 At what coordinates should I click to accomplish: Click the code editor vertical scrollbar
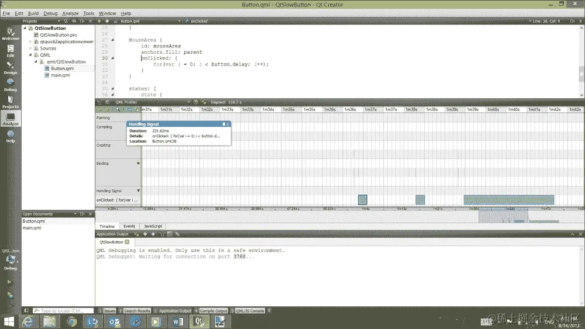pyautogui.click(x=581, y=74)
